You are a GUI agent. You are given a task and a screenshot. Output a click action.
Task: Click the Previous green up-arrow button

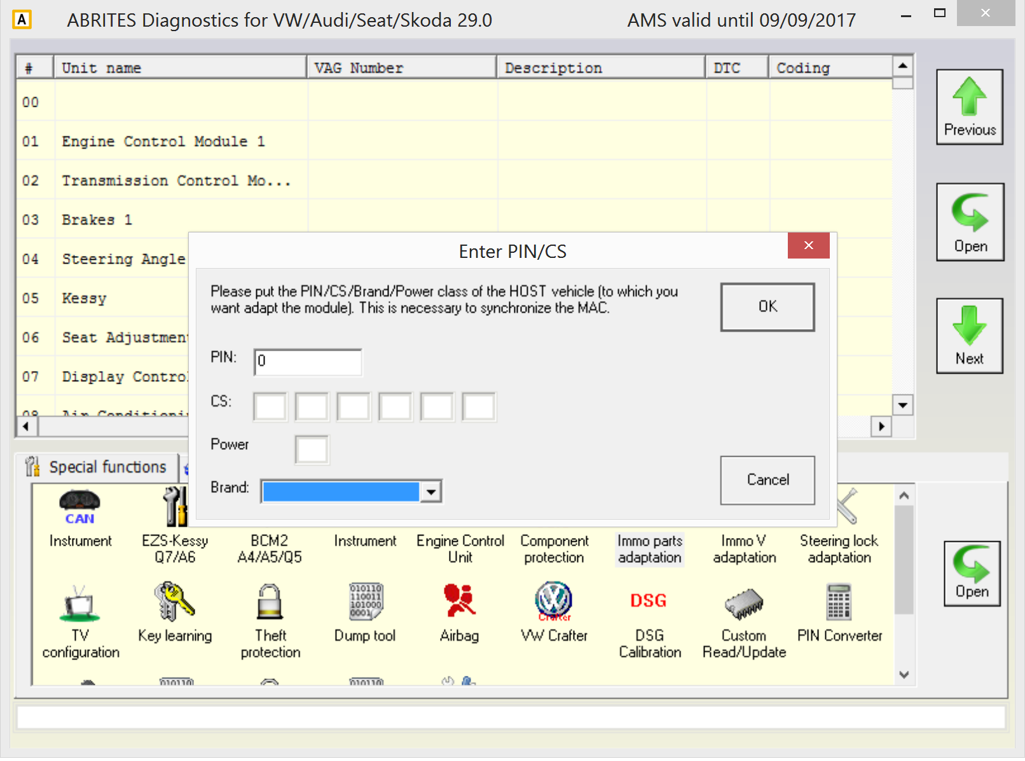[970, 107]
